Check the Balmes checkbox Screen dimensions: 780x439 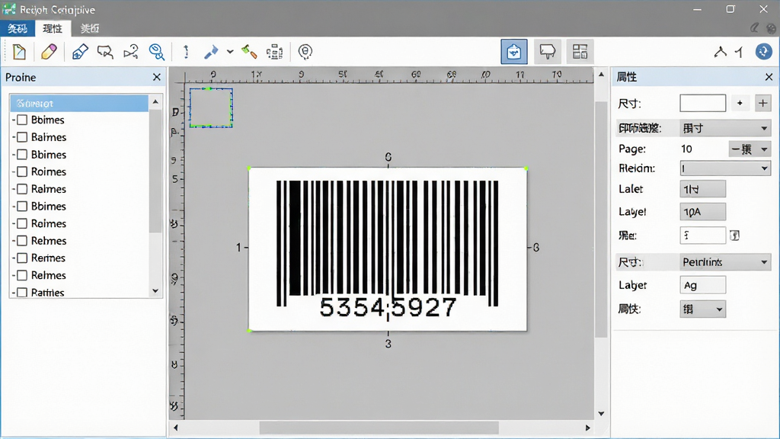coord(22,137)
